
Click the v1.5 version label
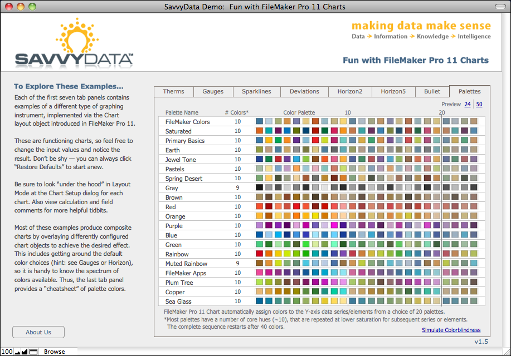(481, 342)
